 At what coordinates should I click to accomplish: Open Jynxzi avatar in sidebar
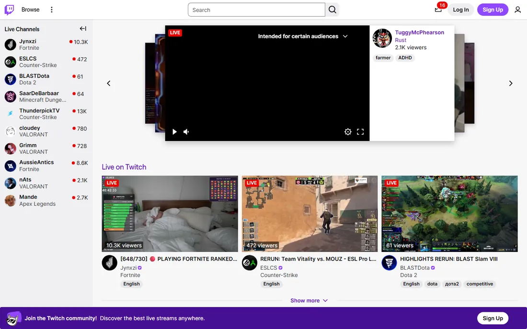(x=11, y=44)
